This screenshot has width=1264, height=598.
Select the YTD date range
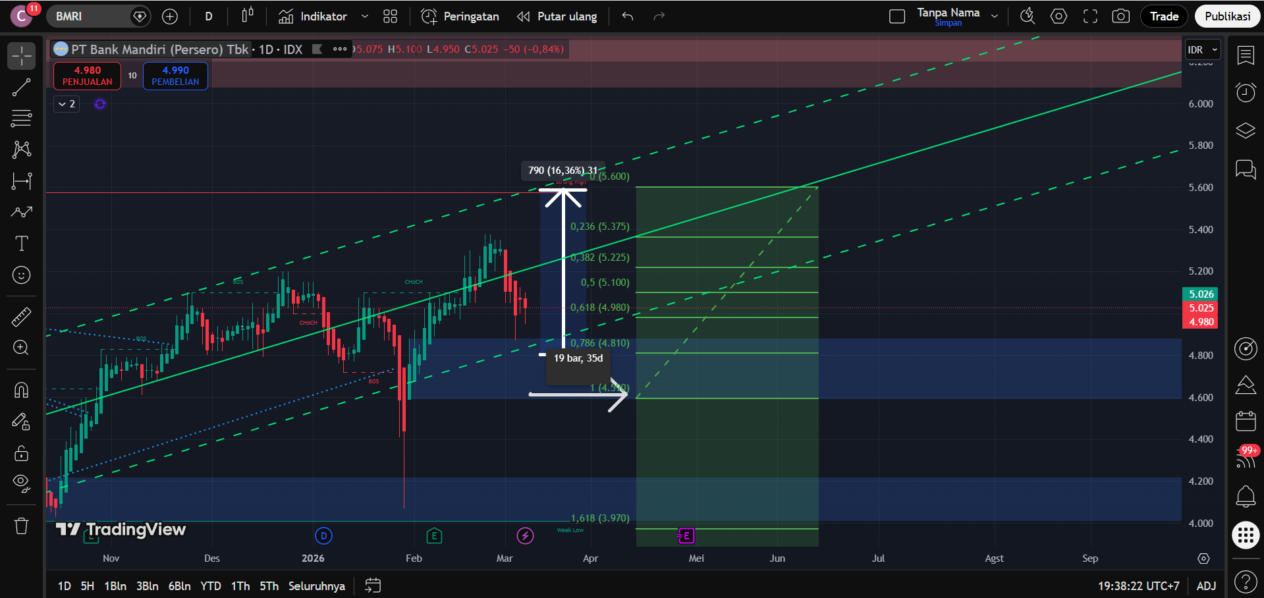(211, 585)
